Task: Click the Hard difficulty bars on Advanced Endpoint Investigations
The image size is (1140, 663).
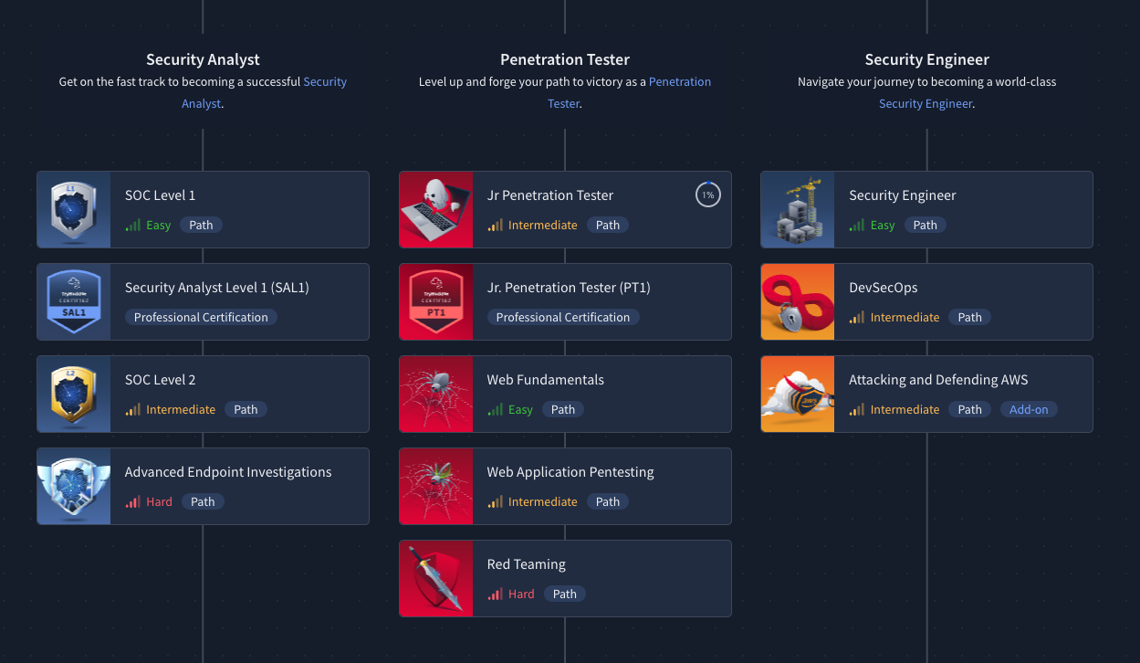Action: [133, 501]
